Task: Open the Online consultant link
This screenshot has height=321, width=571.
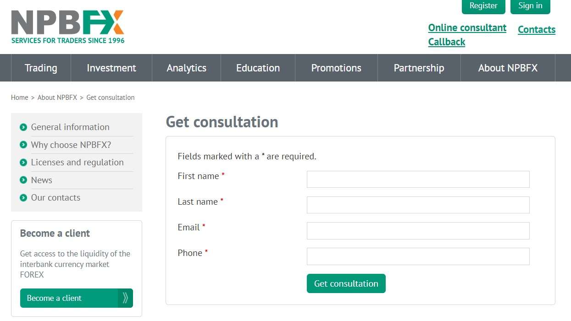Action: click(467, 28)
